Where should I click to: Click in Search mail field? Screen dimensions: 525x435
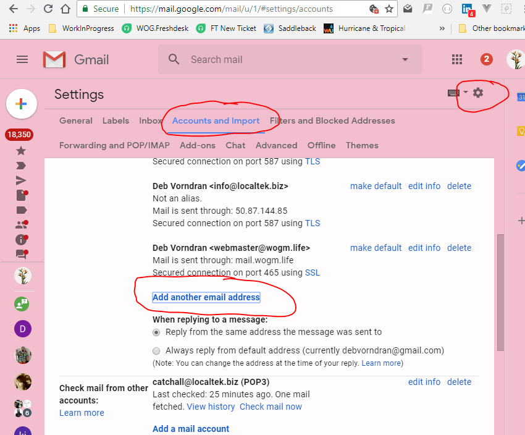point(290,59)
